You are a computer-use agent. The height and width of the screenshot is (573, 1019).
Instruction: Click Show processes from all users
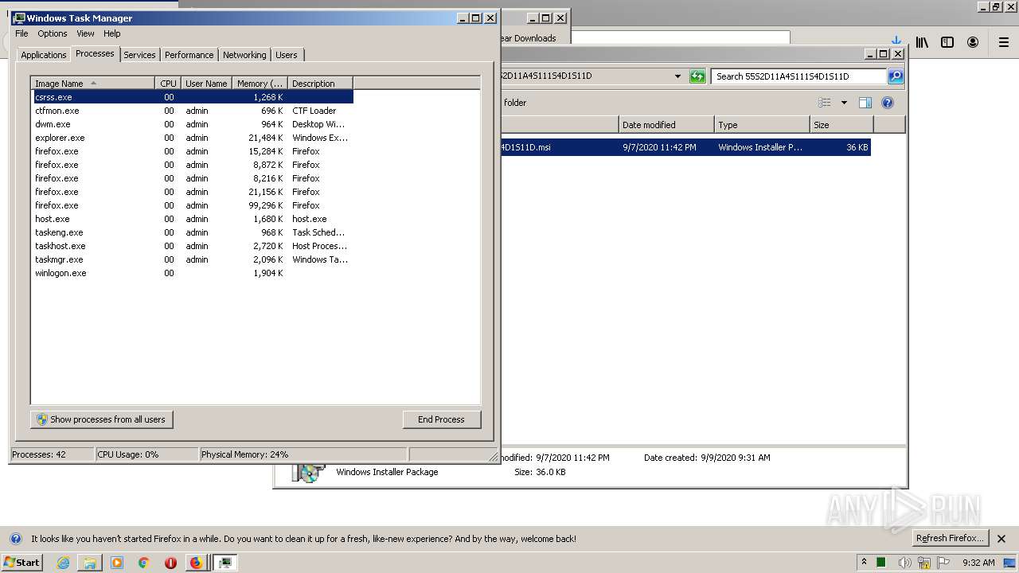tap(102, 419)
